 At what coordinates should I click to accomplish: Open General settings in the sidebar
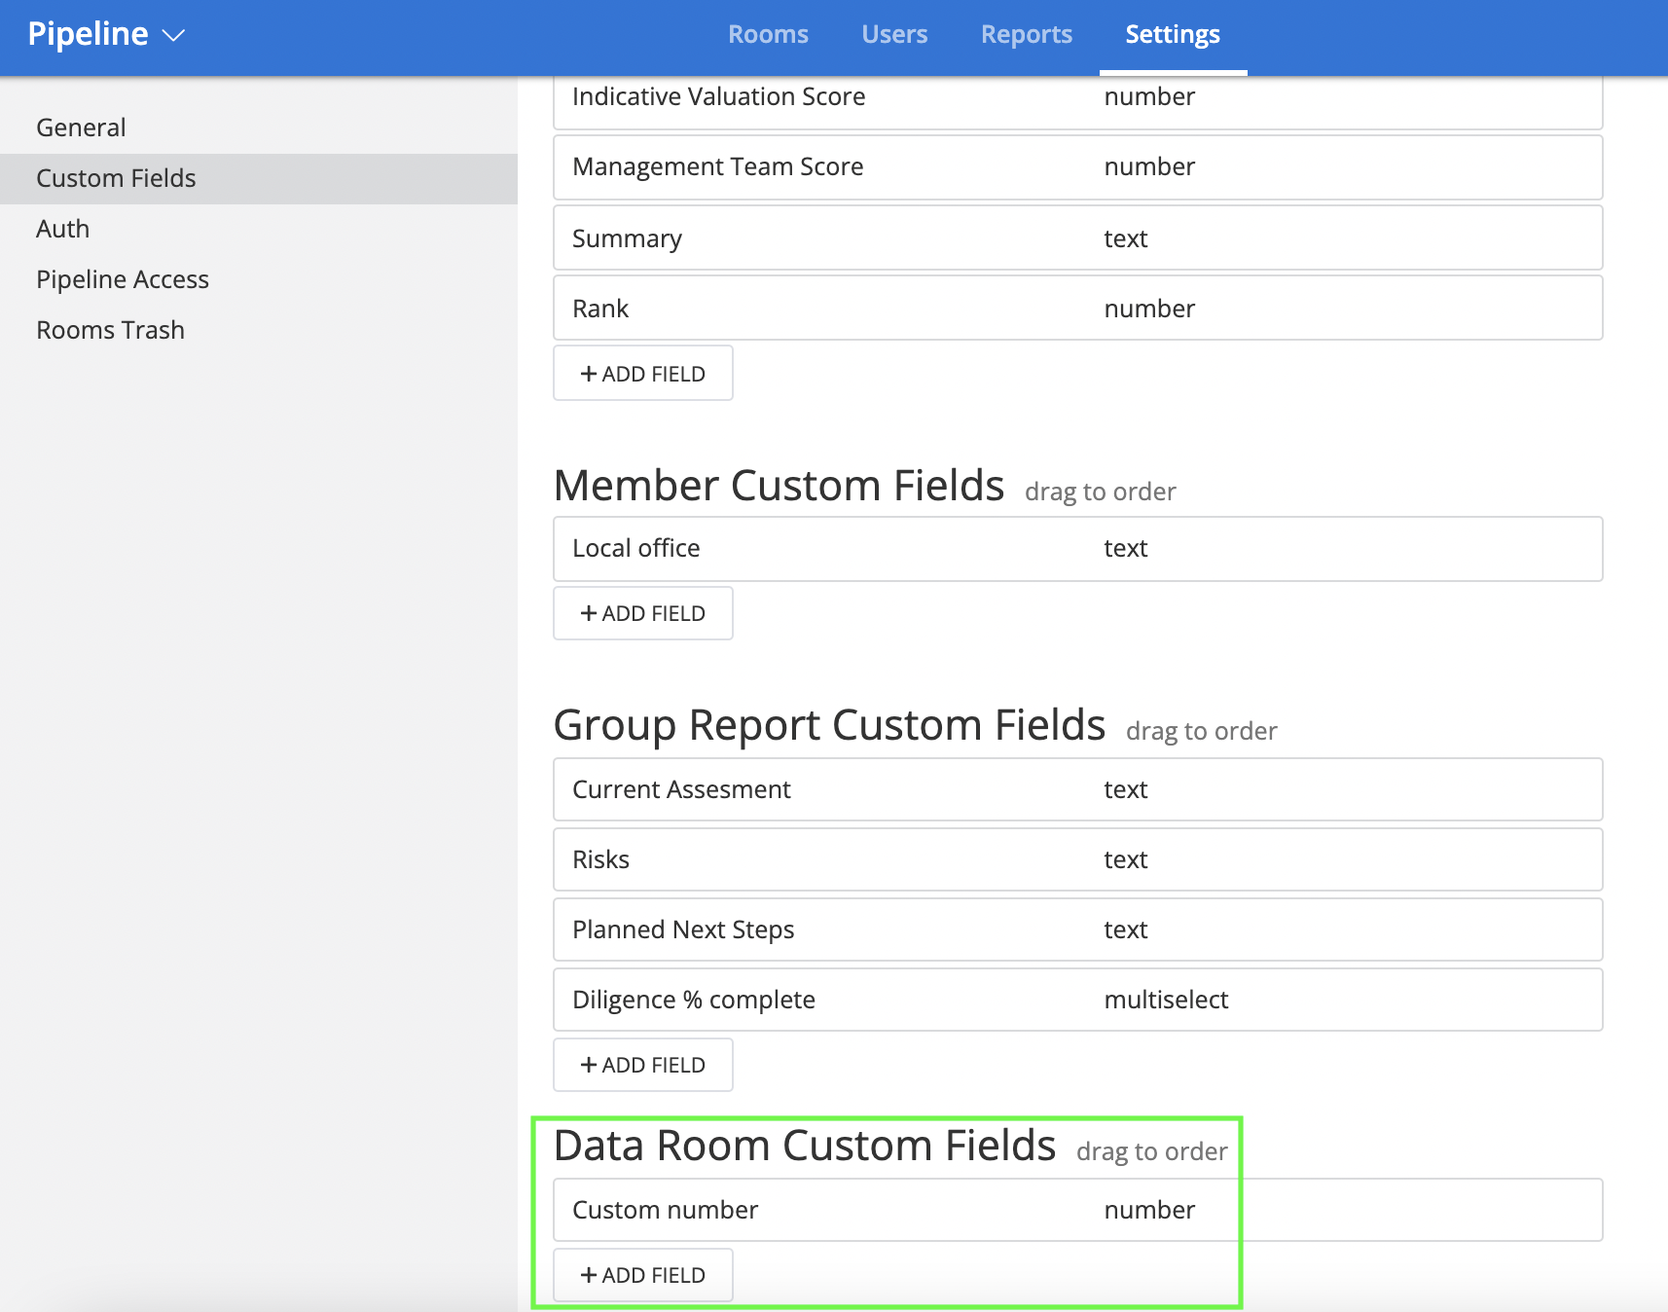coord(81,127)
